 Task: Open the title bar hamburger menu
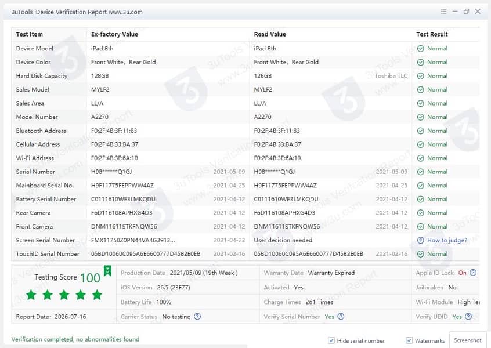(443, 12)
